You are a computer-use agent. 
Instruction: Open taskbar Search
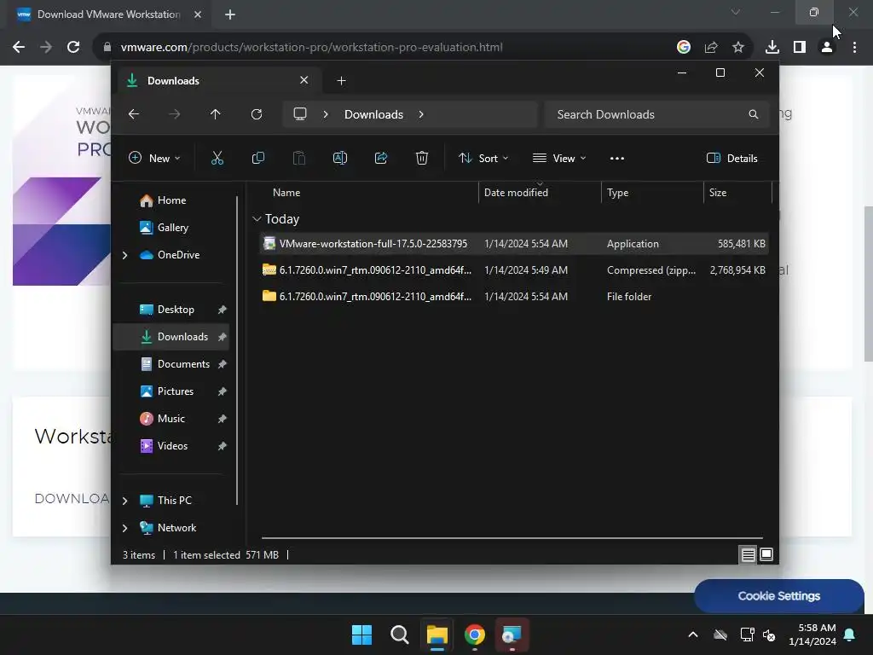[x=400, y=635]
